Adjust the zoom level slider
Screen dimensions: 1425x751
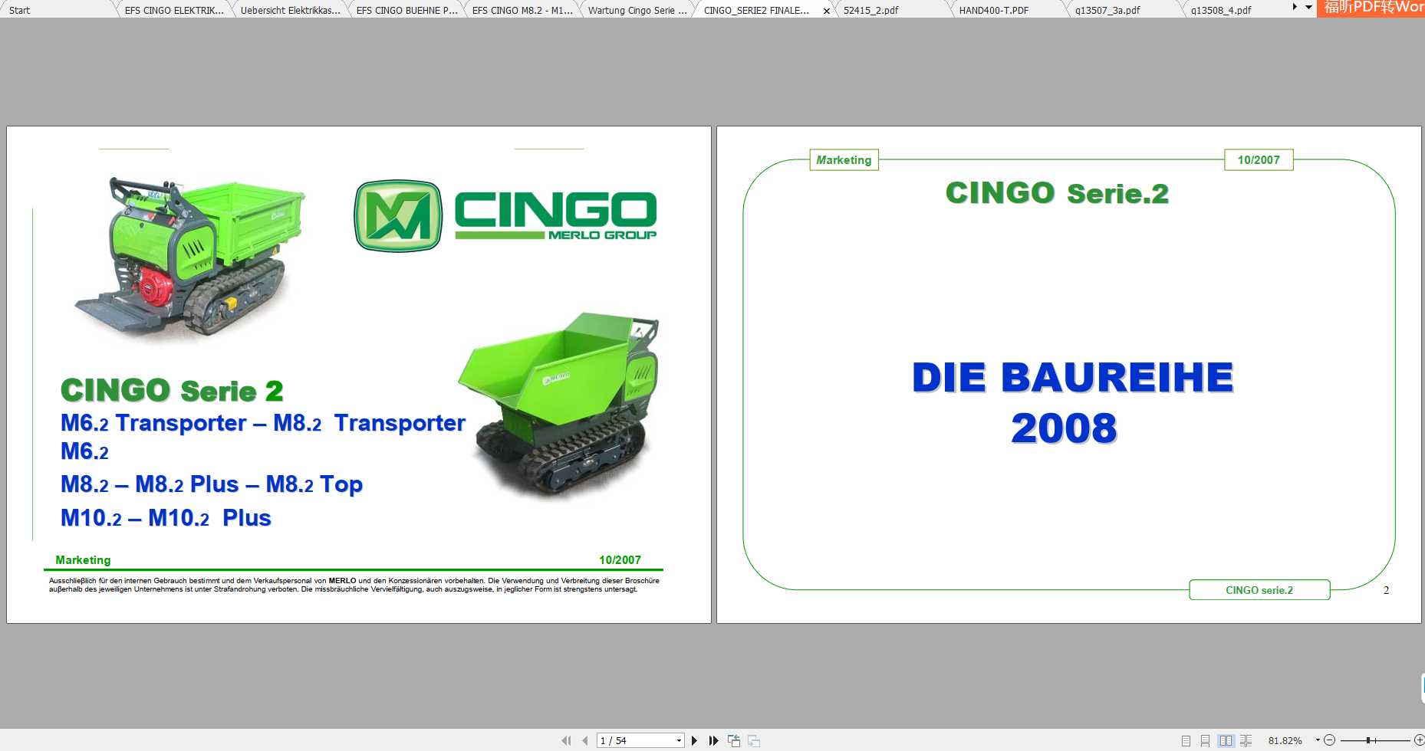point(1369,740)
